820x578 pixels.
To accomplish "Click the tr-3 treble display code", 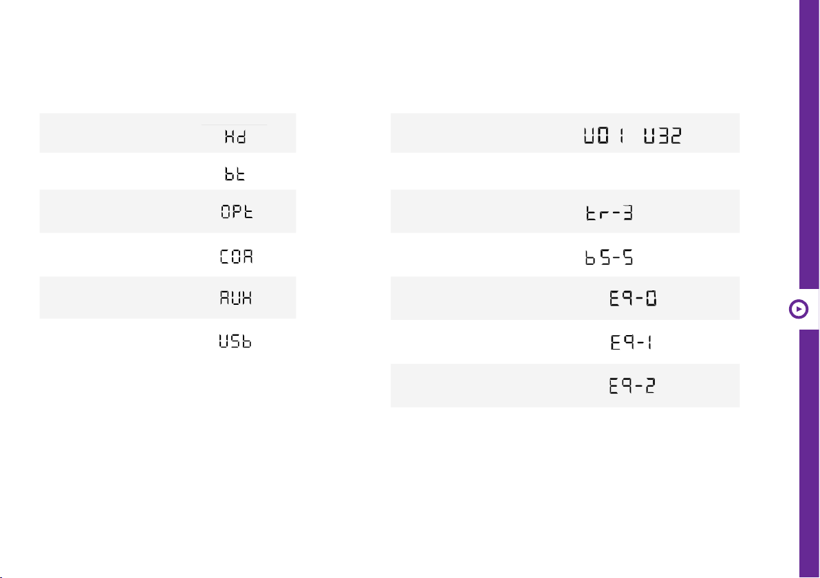I will [x=609, y=213].
